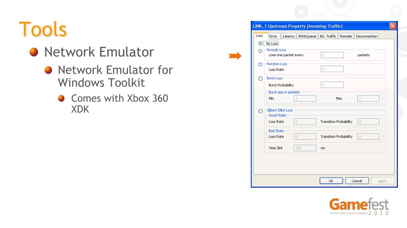Viewport: 407px width, 228px height.
Task: Click the "Burst size in packets" label
Action: coord(284,92)
